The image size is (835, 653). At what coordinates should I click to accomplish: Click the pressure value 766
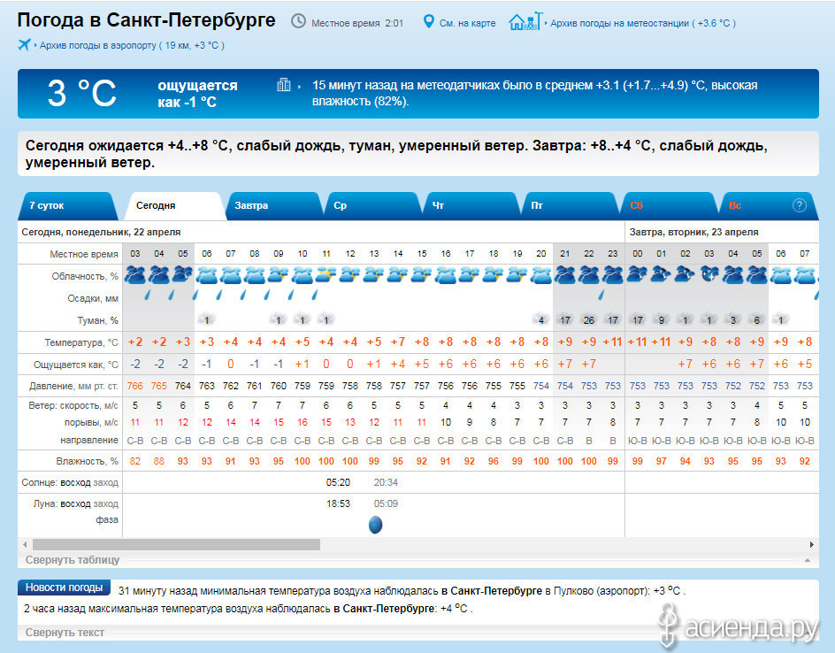click(134, 386)
